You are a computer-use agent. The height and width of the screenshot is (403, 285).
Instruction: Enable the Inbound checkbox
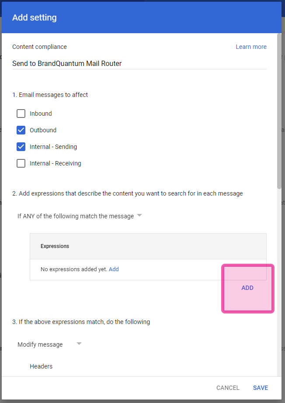click(21, 114)
